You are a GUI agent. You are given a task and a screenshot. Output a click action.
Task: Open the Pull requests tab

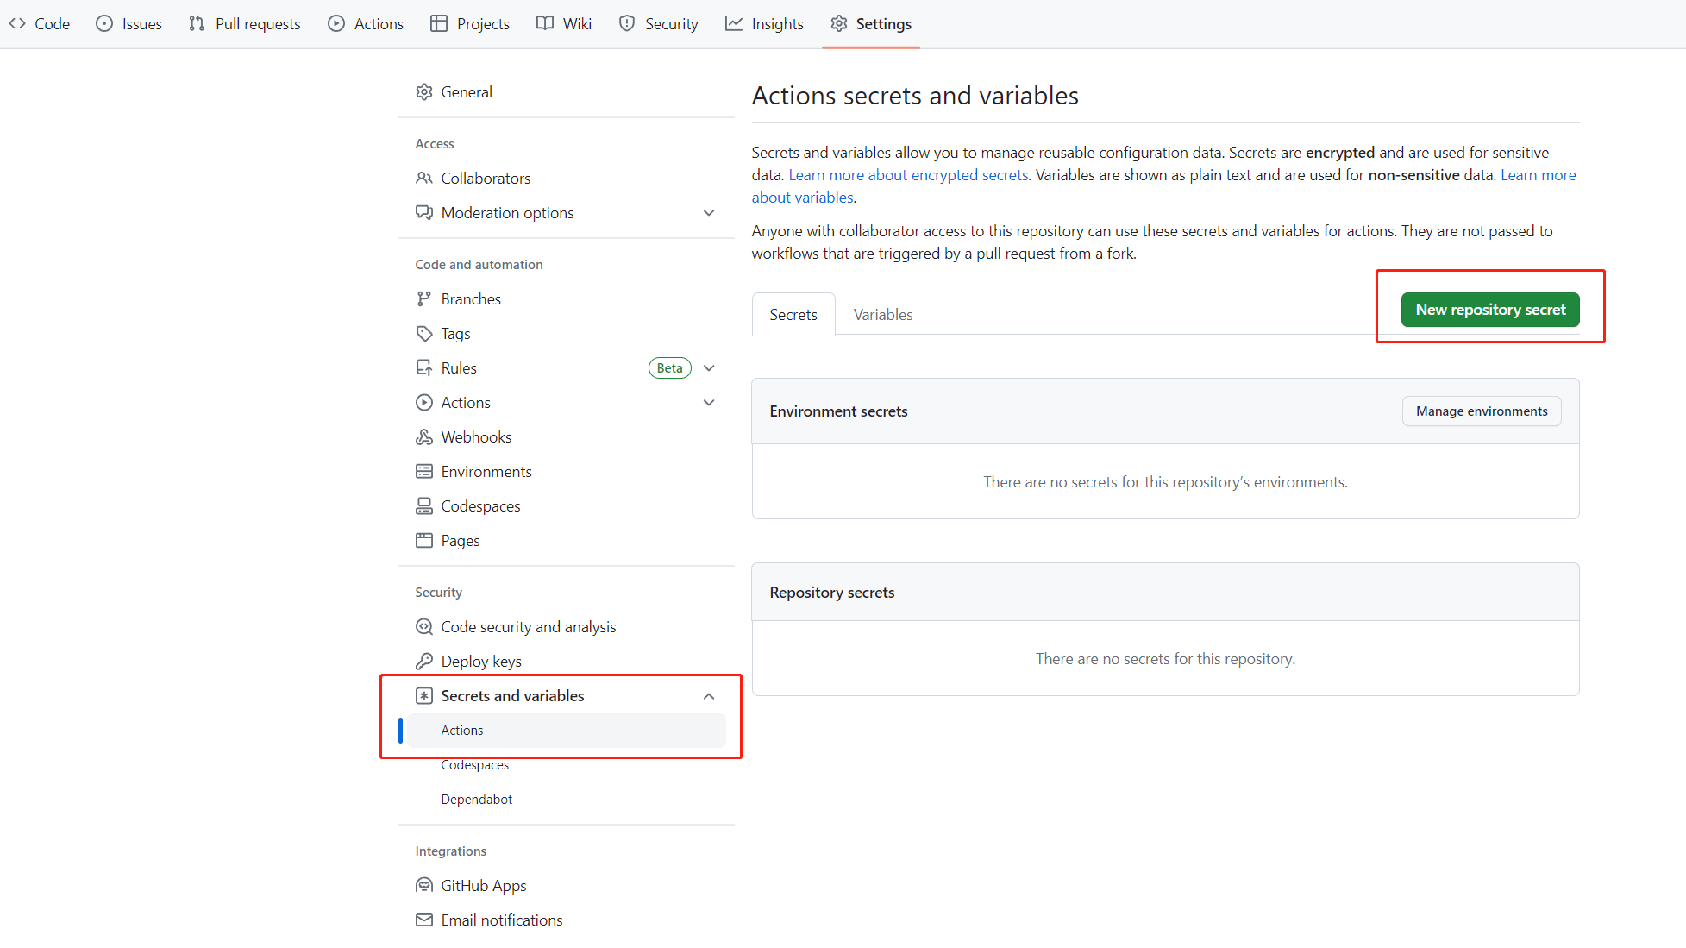[x=245, y=24]
